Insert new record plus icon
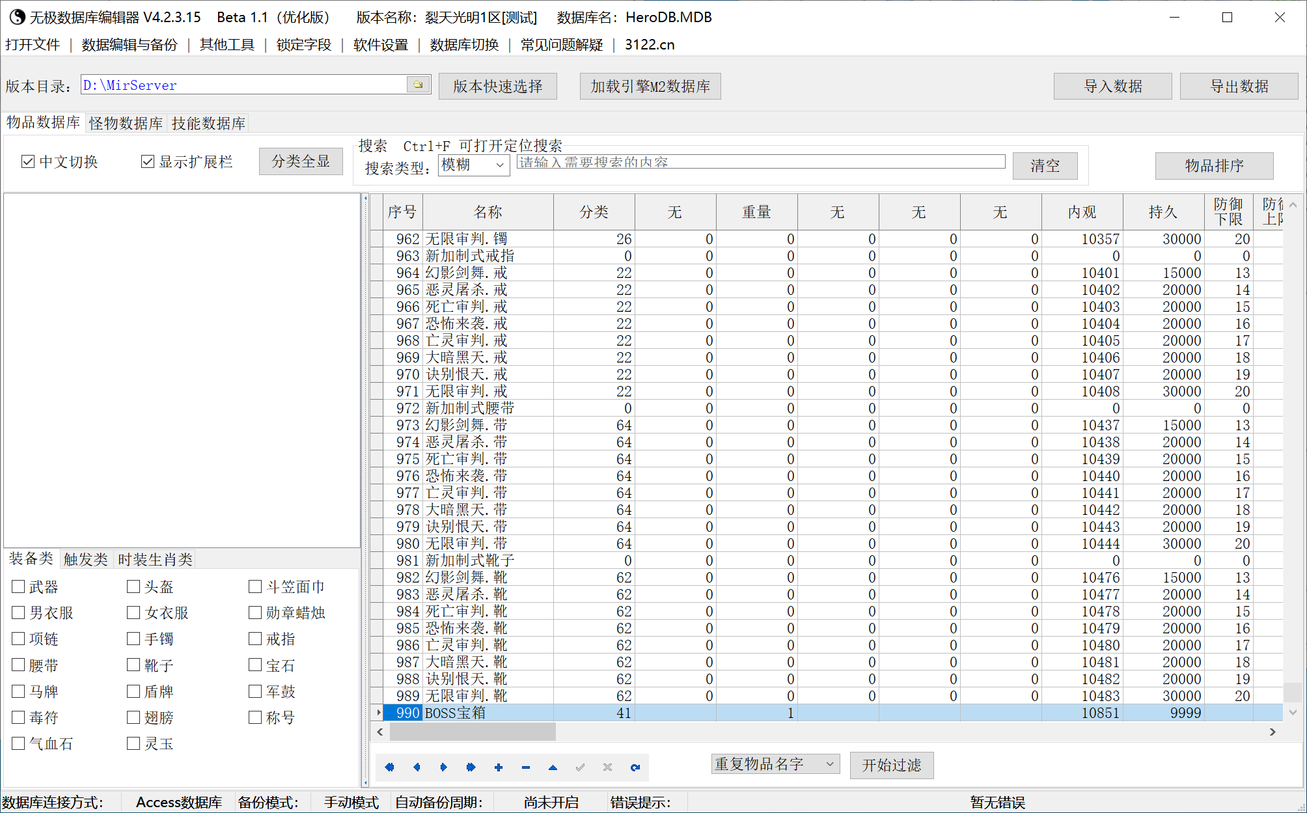The height and width of the screenshot is (813, 1307). click(x=499, y=767)
